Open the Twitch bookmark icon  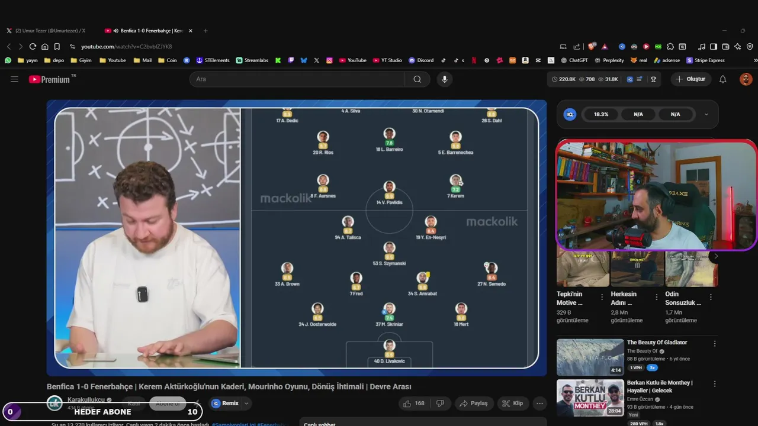tap(291, 60)
